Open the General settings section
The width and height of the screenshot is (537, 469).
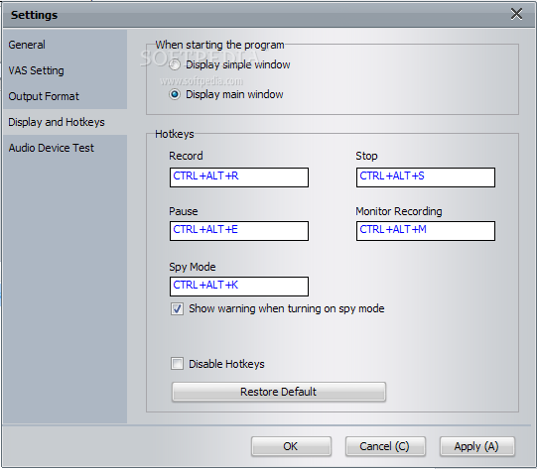66,45
